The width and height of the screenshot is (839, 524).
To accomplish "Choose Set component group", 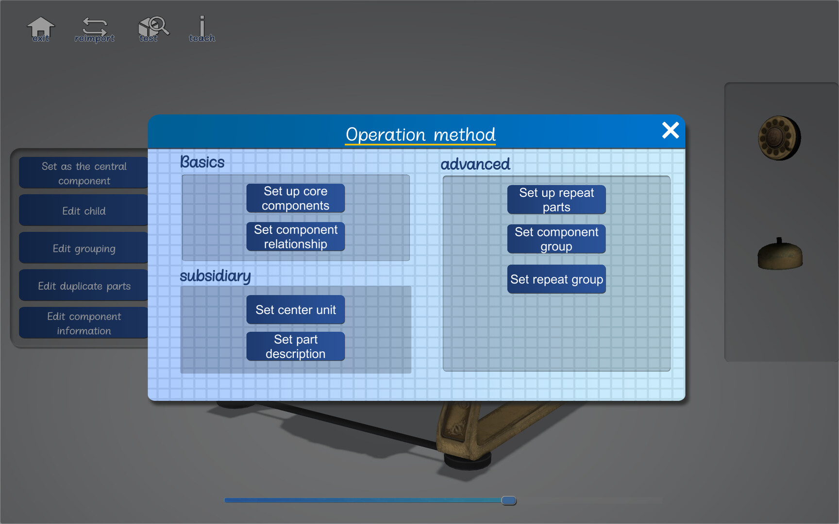I will click(x=556, y=239).
